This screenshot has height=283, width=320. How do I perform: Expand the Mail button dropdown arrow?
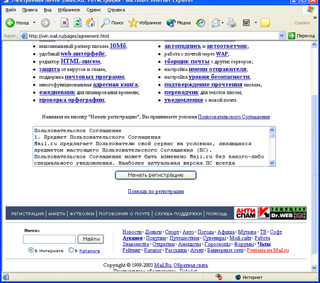pos(222,23)
